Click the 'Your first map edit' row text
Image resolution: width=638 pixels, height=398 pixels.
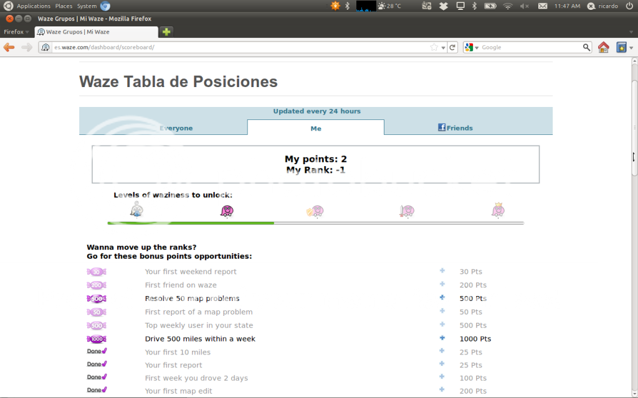click(x=178, y=391)
